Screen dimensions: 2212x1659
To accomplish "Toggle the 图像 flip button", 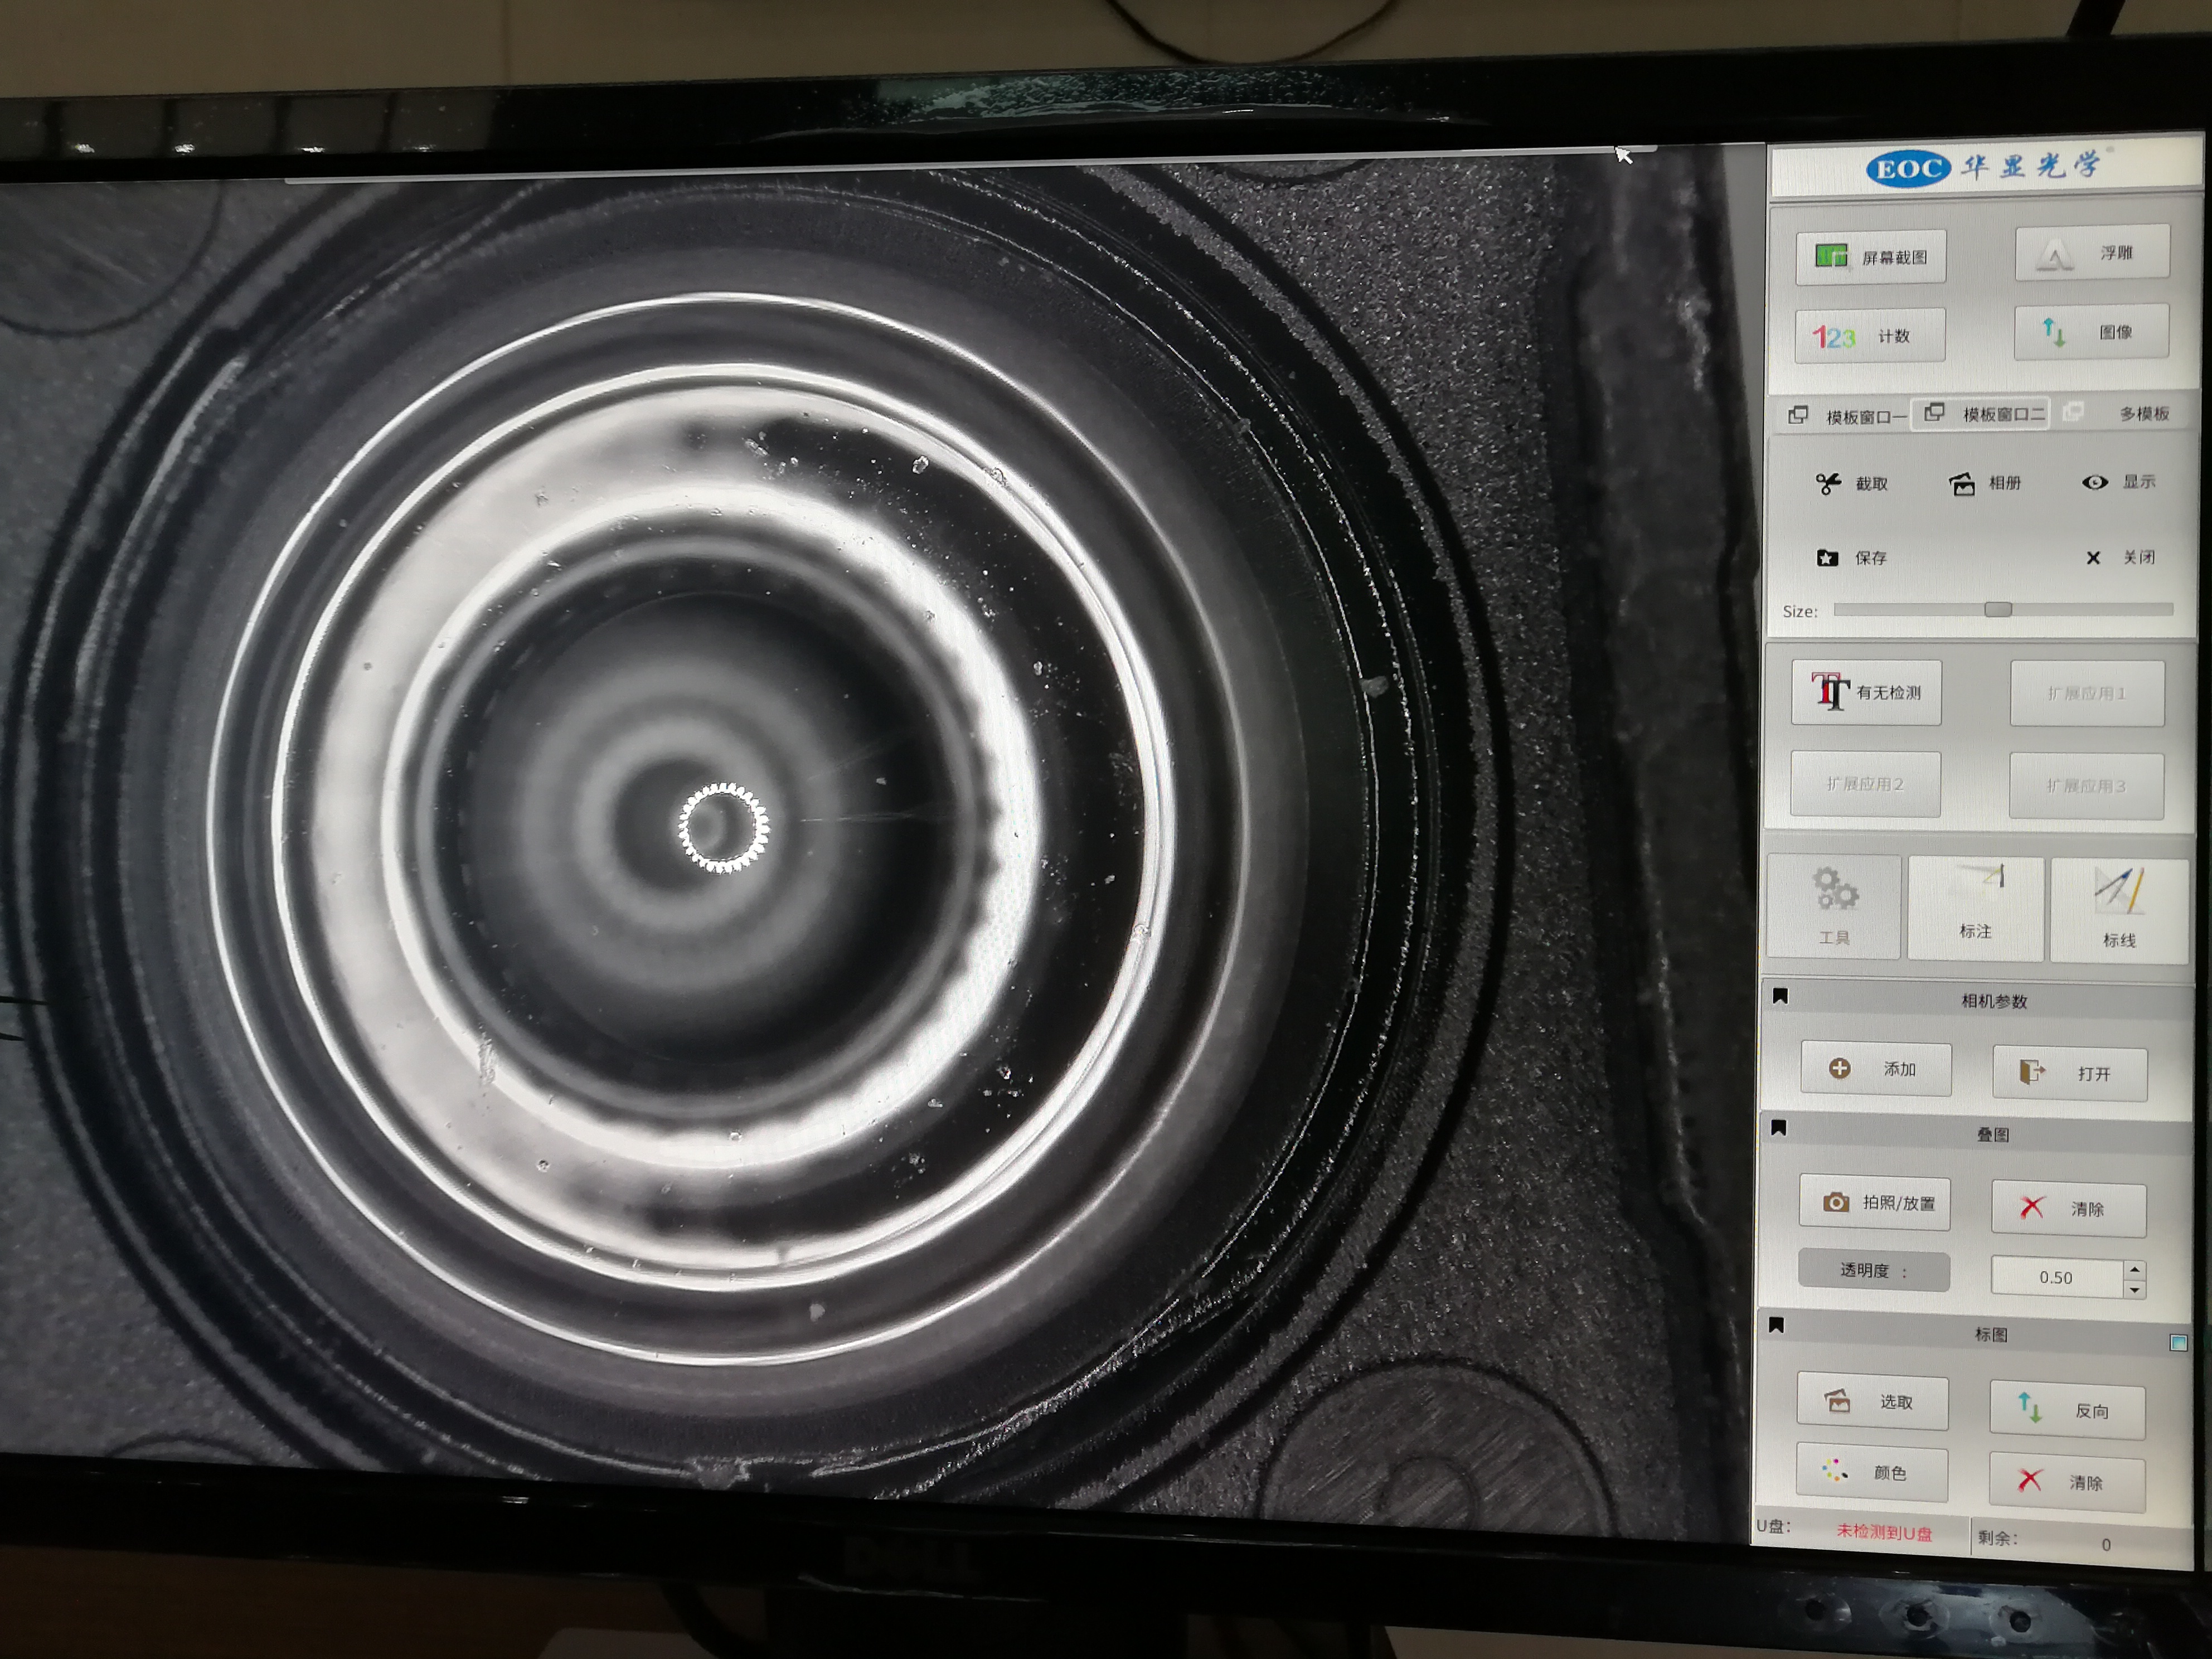I will [x=2091, y=332].
